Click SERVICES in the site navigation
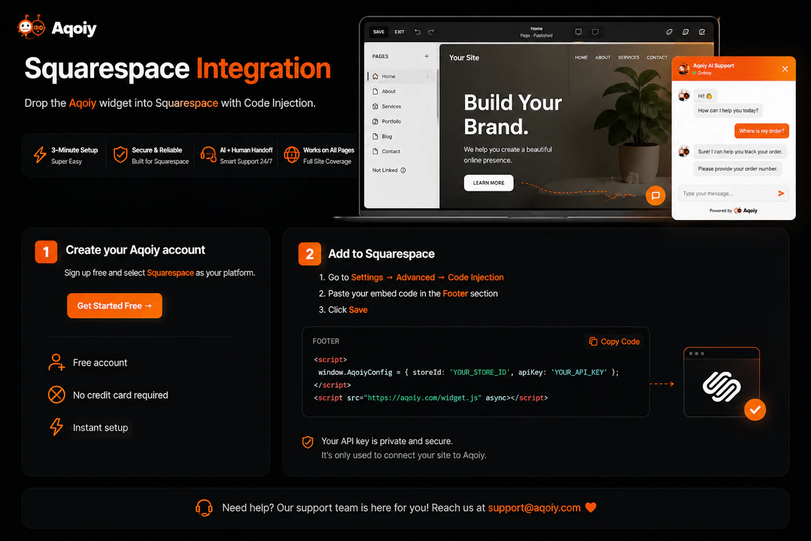Screen dimensions: 811x541 [x=629, y=58]
